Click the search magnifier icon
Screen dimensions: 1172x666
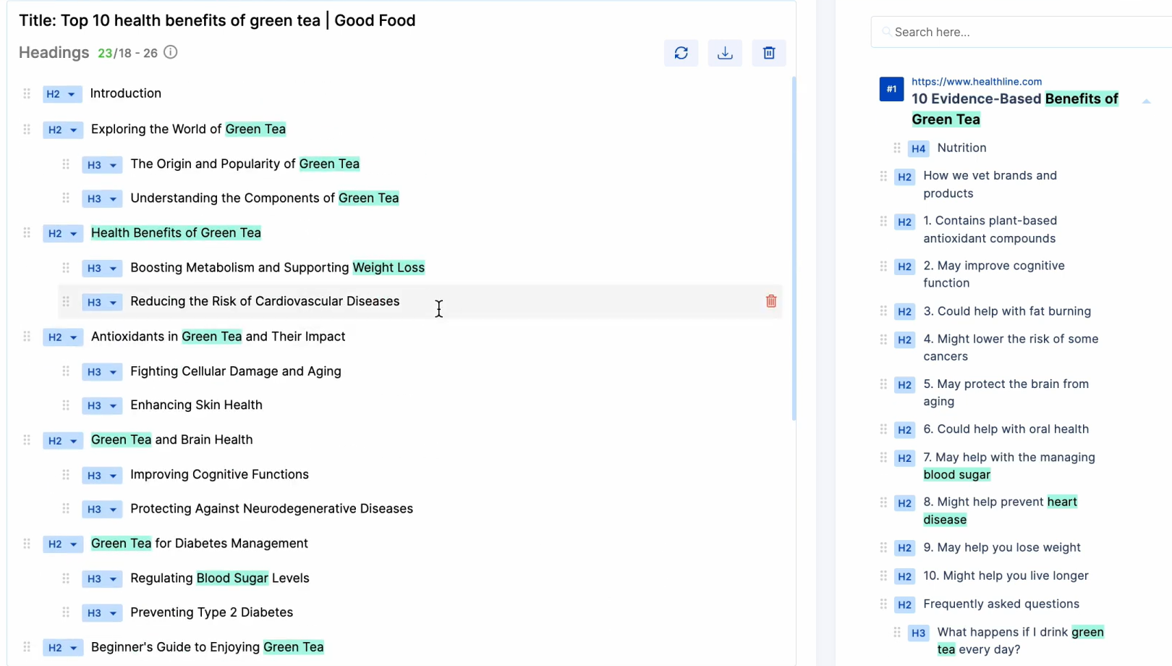886,32
